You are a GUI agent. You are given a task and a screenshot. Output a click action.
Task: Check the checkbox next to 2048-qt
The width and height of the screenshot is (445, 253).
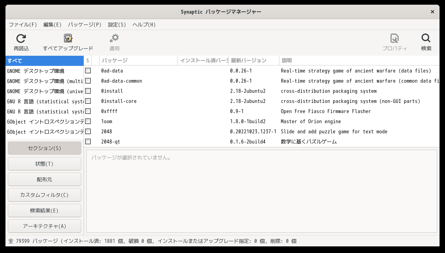click(88, 142)
